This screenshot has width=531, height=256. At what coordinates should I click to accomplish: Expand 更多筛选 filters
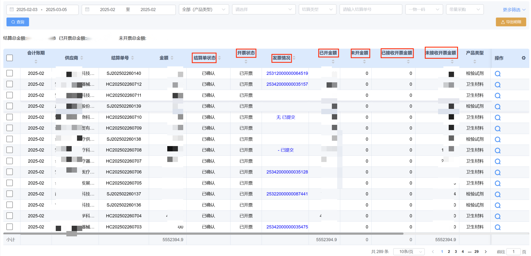514,10
